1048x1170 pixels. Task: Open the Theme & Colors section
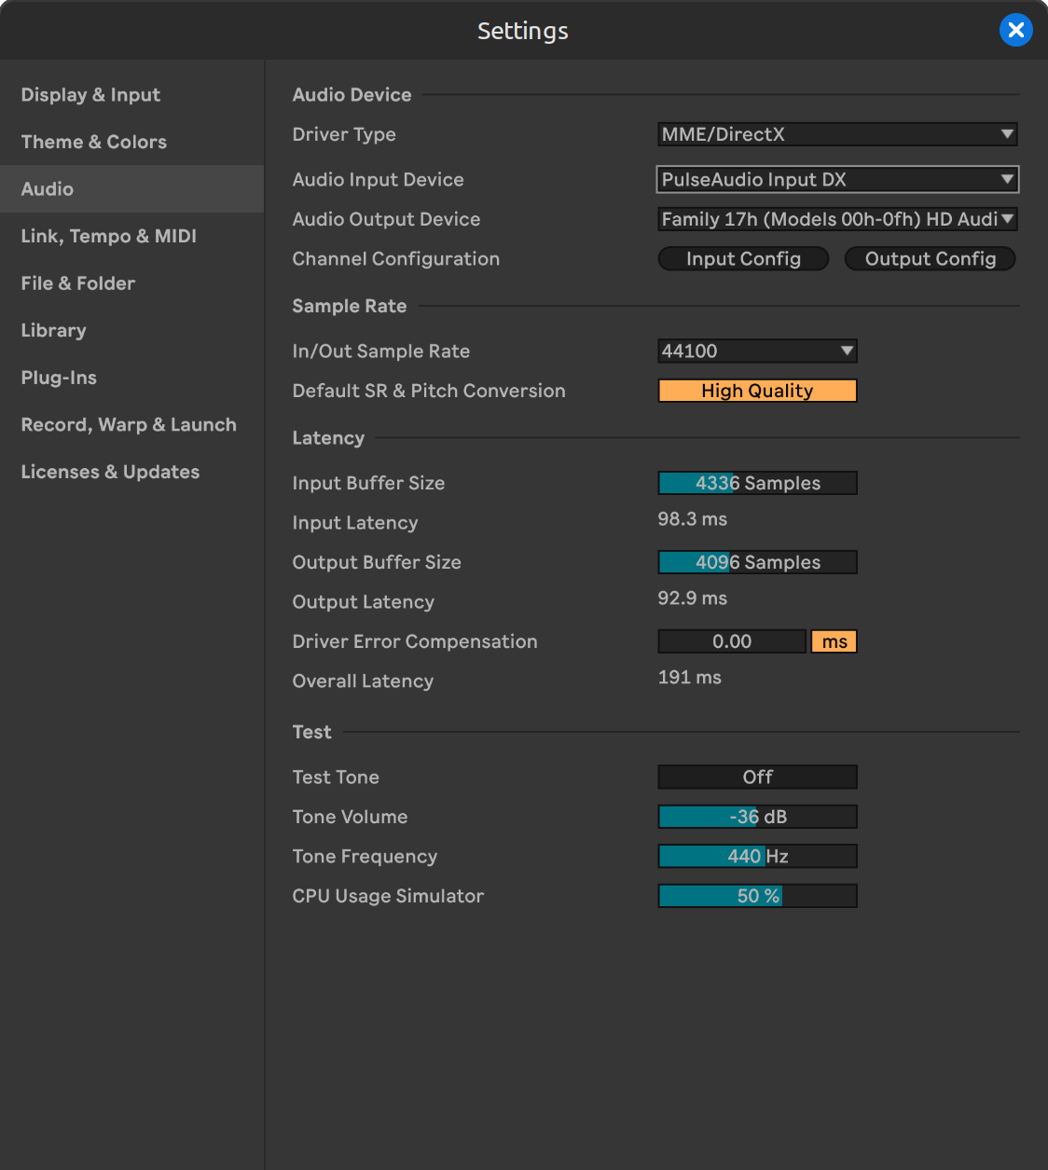coord(93,142)
